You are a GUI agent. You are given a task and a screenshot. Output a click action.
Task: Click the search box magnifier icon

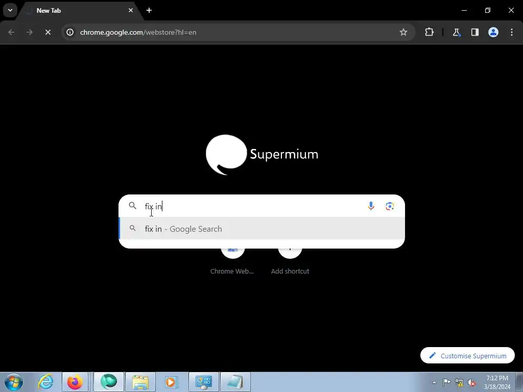coord(132,206)
